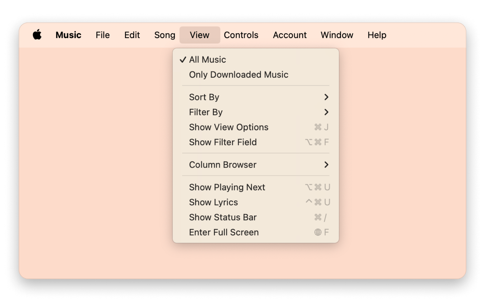Choose Enter Full Screen
This screenshot has width=485, height=304.
click(x=224, y=232)
